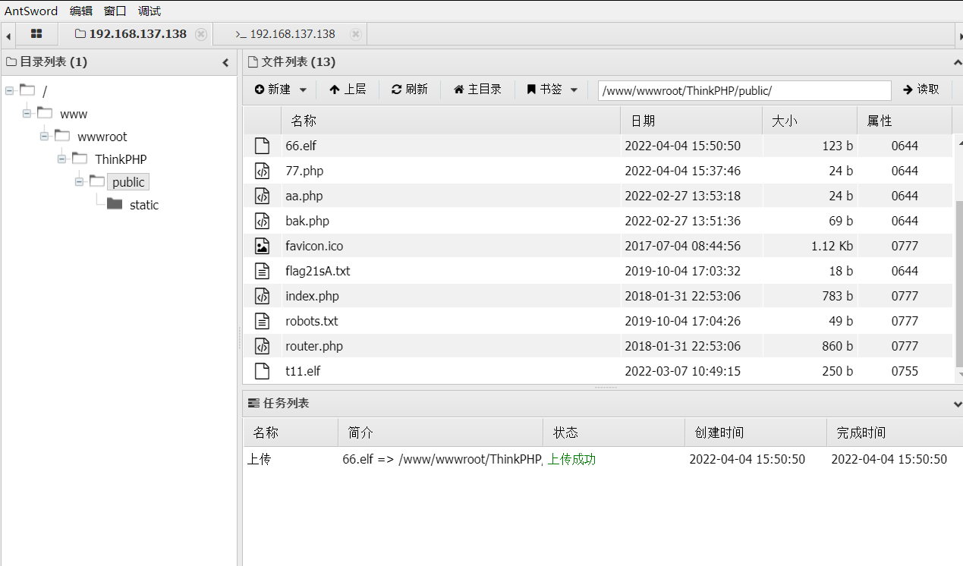The height and width of the screenshot is (566, 963).
Task: Click the 66.elf file icon
Action: point(262,146)
